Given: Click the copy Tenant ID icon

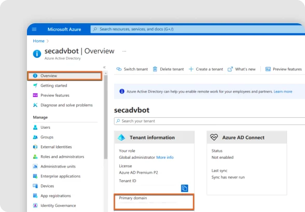Looking at the screenshot, I should pyautogui.click(x=185, y=188).
